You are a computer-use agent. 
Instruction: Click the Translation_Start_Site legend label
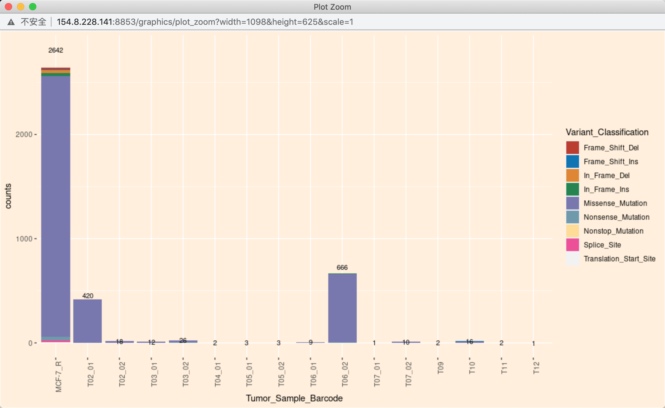tap(619, 259)
